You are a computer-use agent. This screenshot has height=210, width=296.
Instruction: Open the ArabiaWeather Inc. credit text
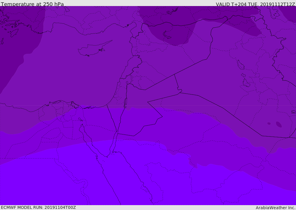point(275,208)
